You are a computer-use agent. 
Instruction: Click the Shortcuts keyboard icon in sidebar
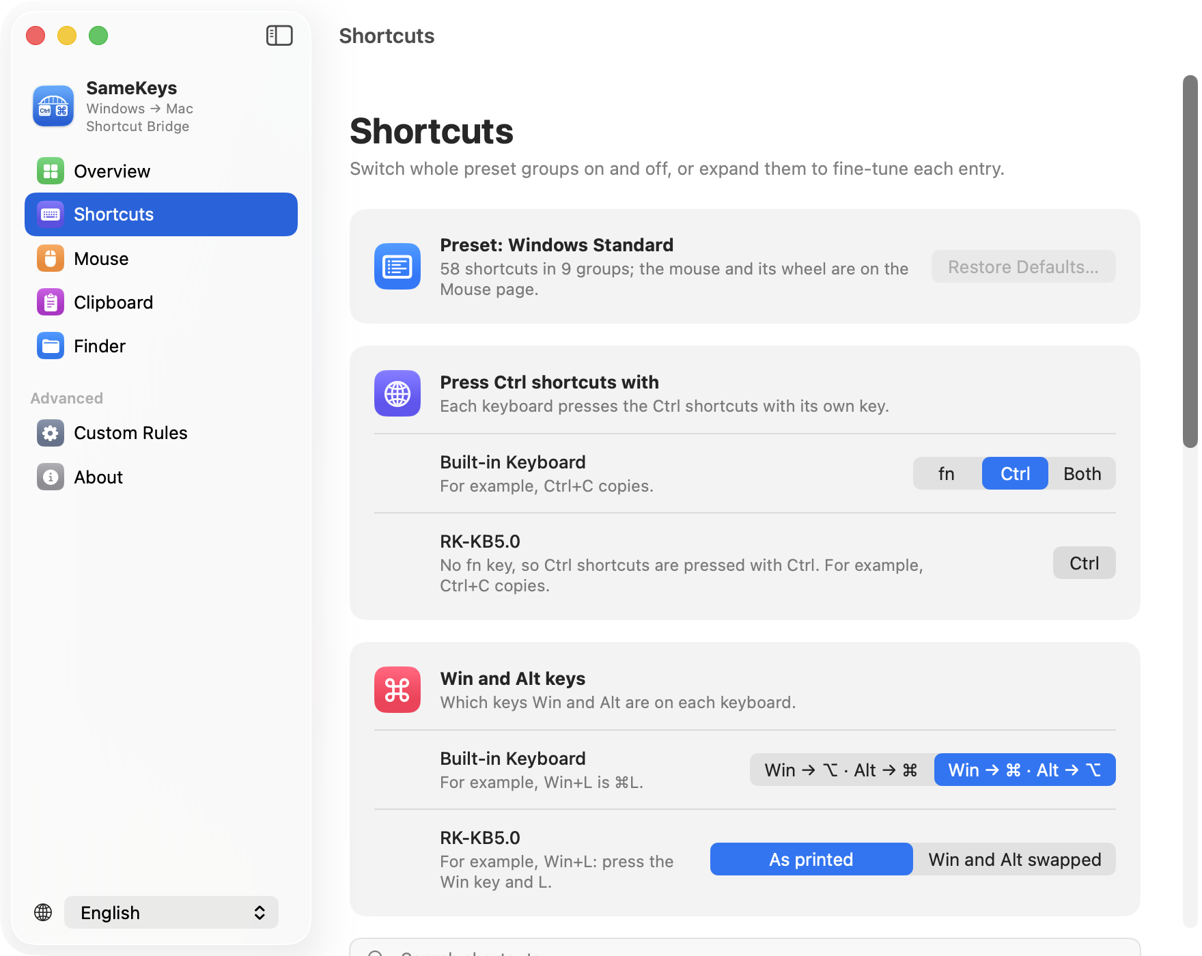click(x=51, y=214)
